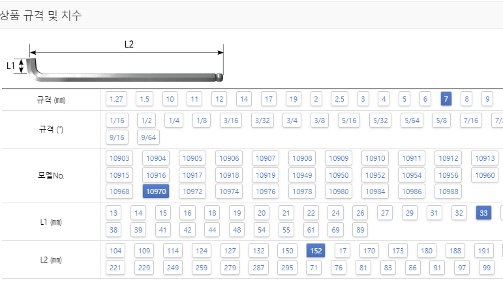The width and height of the screenshot is (503, 284).
Task: Pick the 3/32 inch size option
Action: click(262, 121)
